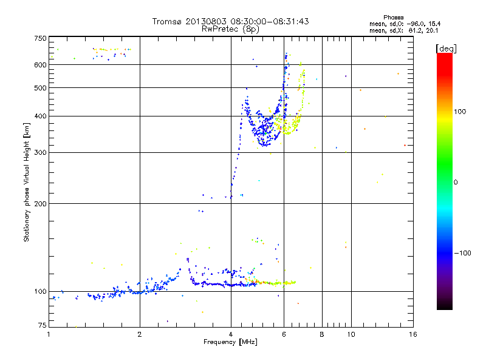
Task: Click the x-axis tick label '6'
Action: tap(284, 334)
